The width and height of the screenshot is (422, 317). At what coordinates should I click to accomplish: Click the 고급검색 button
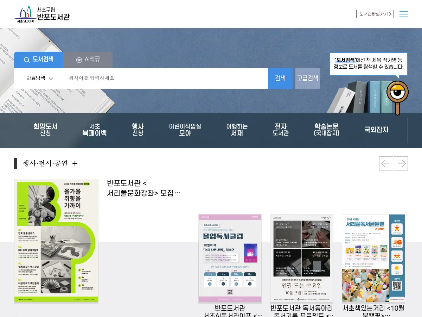[308, 78]
